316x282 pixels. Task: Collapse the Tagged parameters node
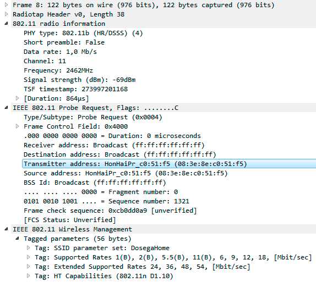point(17,239)
